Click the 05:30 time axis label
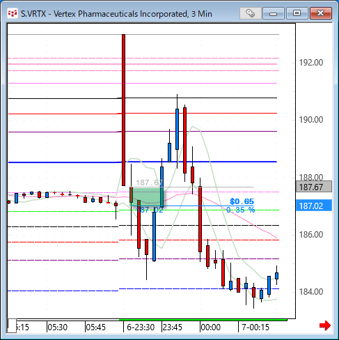The width and height of the screenshot is (339, 340). click(57, 327)
